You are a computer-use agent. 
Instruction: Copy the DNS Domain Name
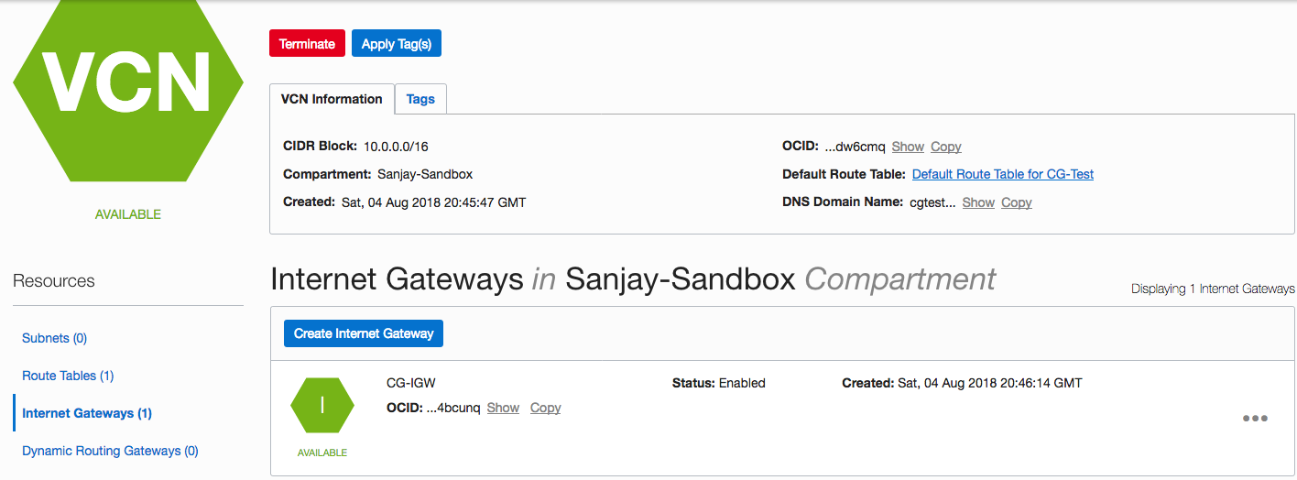pos(1017,202)
